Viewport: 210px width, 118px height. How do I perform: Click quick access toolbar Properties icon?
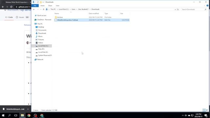(38, 2)
